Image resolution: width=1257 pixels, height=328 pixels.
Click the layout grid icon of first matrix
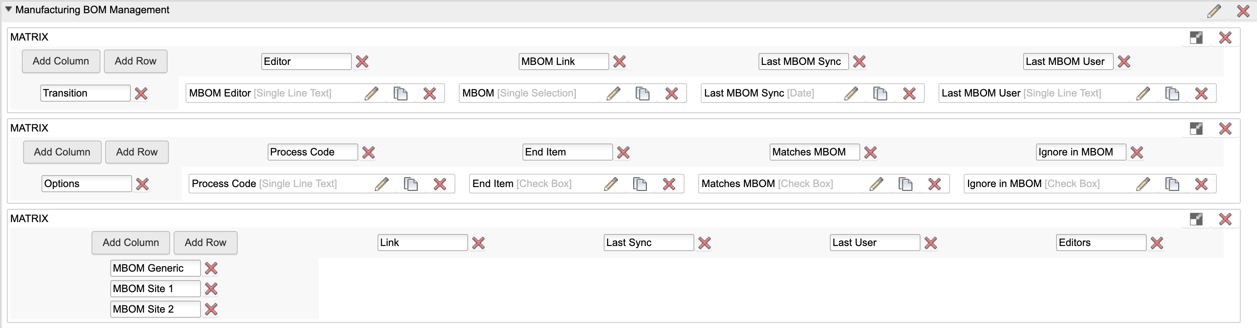(x=1196, y=38)
